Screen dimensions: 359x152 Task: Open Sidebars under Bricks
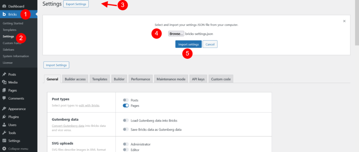point(8,50)
